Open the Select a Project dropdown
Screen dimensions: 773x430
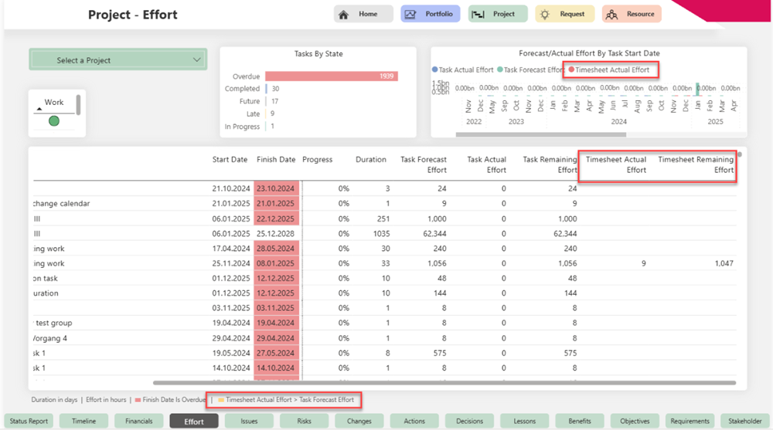(x=118, y=59)
